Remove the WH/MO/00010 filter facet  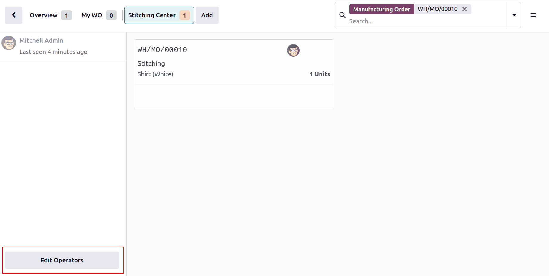(x=465, y=9)
